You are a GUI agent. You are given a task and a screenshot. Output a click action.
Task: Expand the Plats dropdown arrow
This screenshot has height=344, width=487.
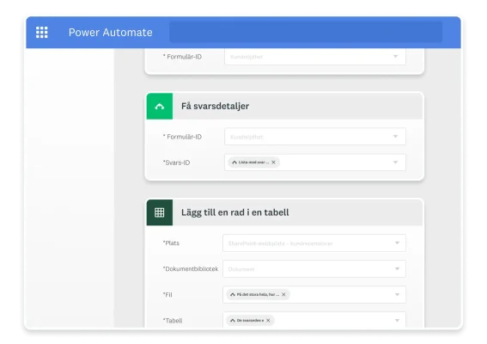397,243
